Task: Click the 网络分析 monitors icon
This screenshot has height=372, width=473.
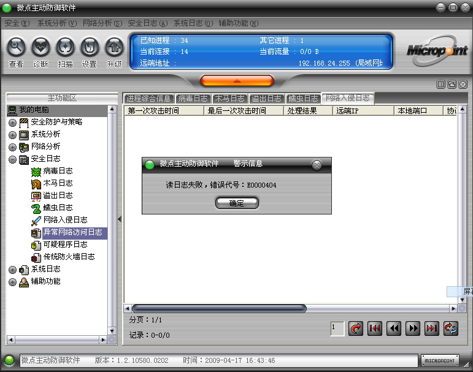Action: [24, 147]
